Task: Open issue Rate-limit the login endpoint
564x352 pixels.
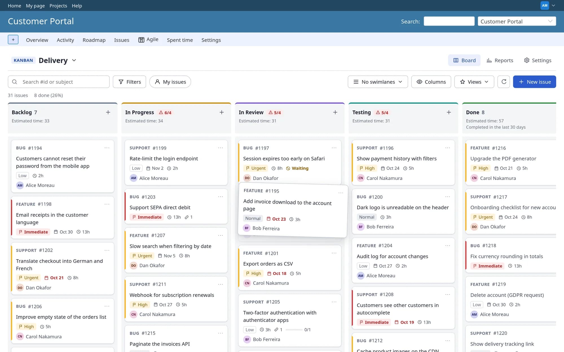Action: [164, 159]
